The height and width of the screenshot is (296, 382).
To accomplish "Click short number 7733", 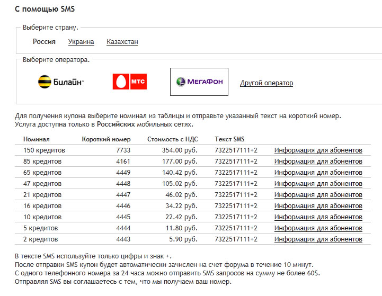I will click(x=123, y=150).
